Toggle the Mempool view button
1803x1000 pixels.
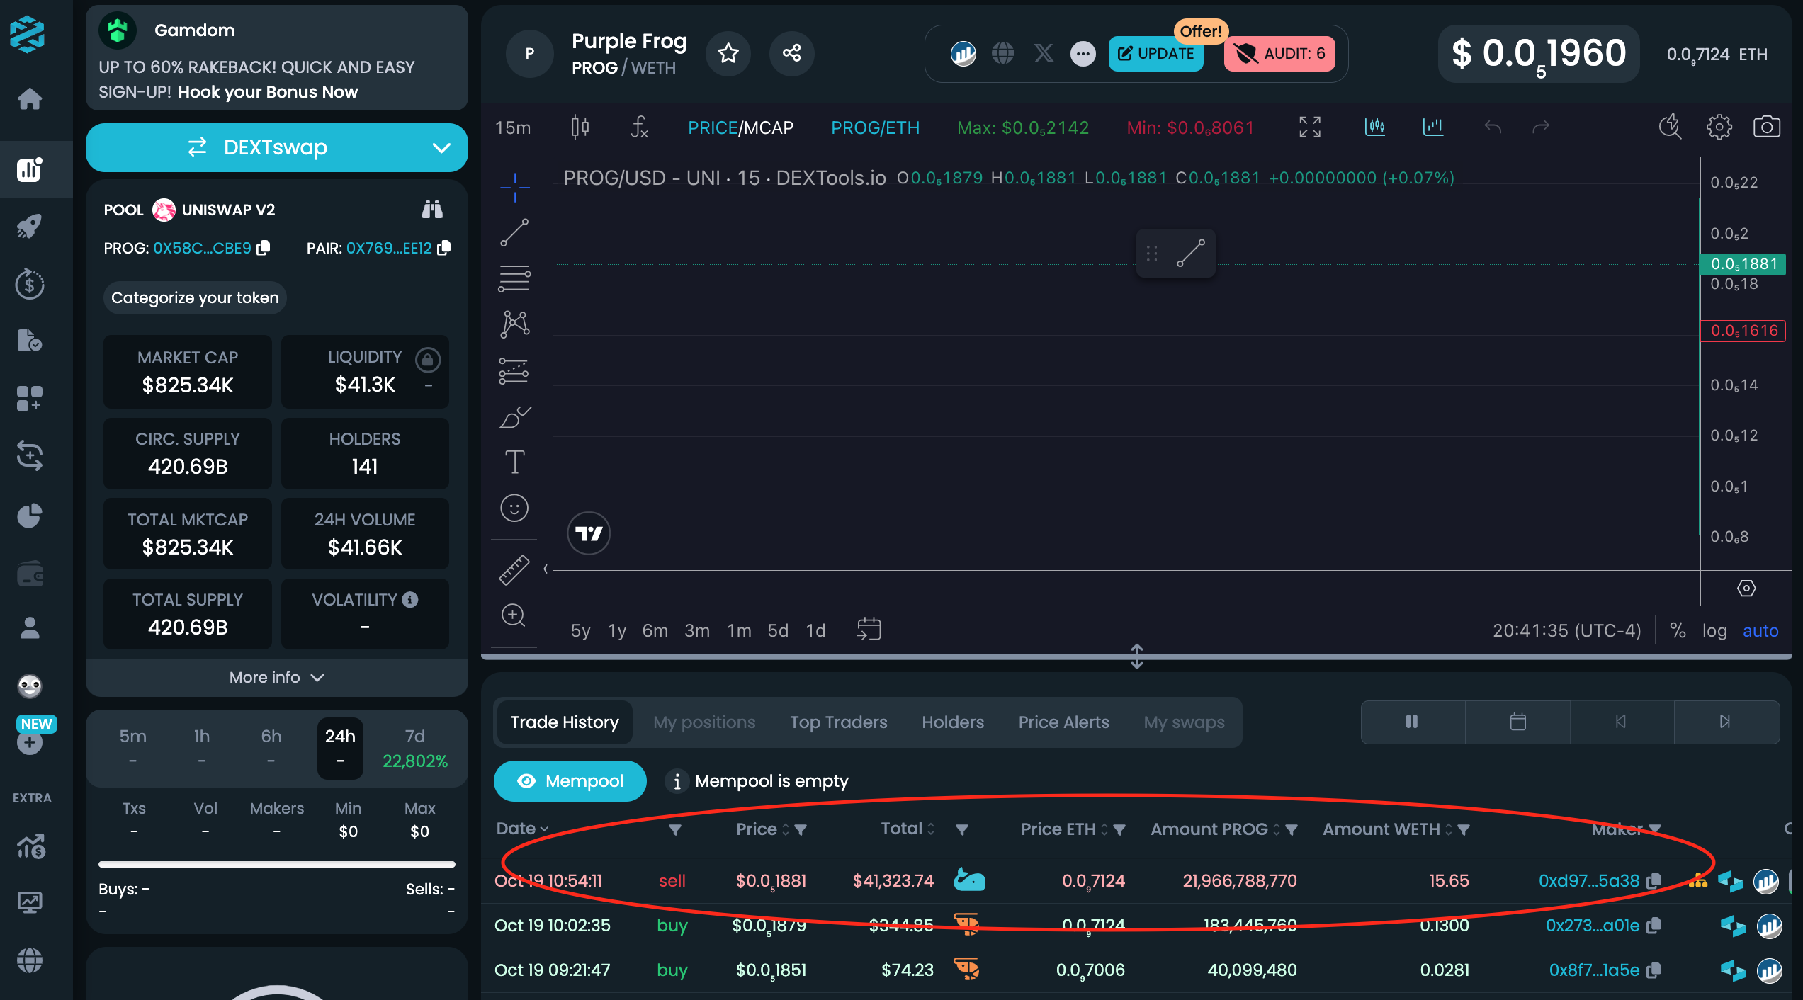pyautogui.click(x=570, y=781)
